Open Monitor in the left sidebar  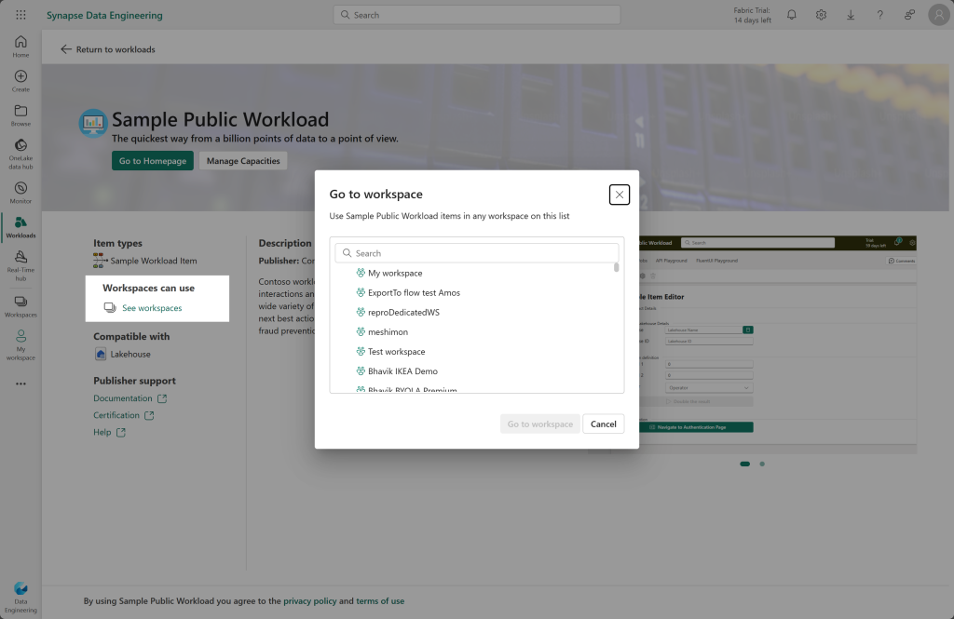[20, 193]
